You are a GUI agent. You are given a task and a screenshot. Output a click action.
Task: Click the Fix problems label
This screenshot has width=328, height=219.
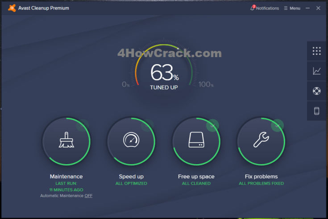point(261,177)
